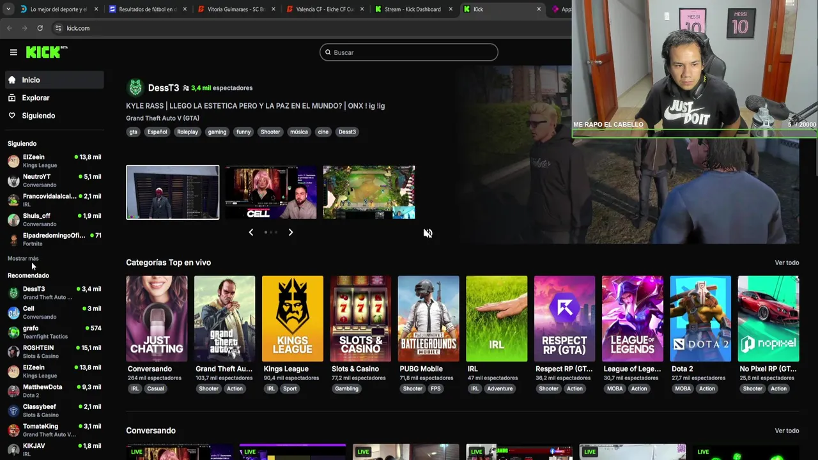Select the CELL featured stream thumbnail
Image resolution: width=818 pixels, height=460 pixels.
[x=270, y=192]
